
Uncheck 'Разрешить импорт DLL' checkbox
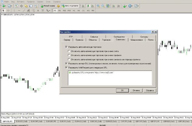point(66,64)
